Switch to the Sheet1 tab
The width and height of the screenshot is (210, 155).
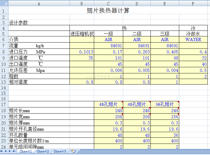pyautogui.click(x=26, y=151)
